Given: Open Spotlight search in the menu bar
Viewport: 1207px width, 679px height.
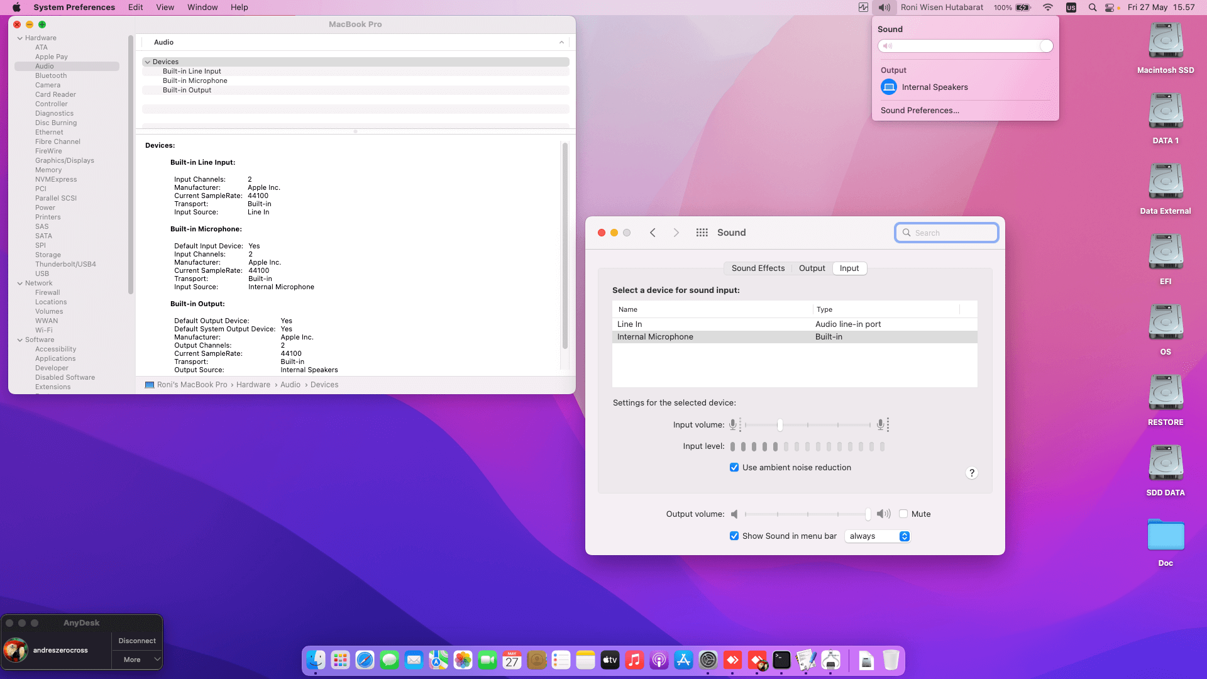Looking at the screenshot, I should click(1093, 8).
